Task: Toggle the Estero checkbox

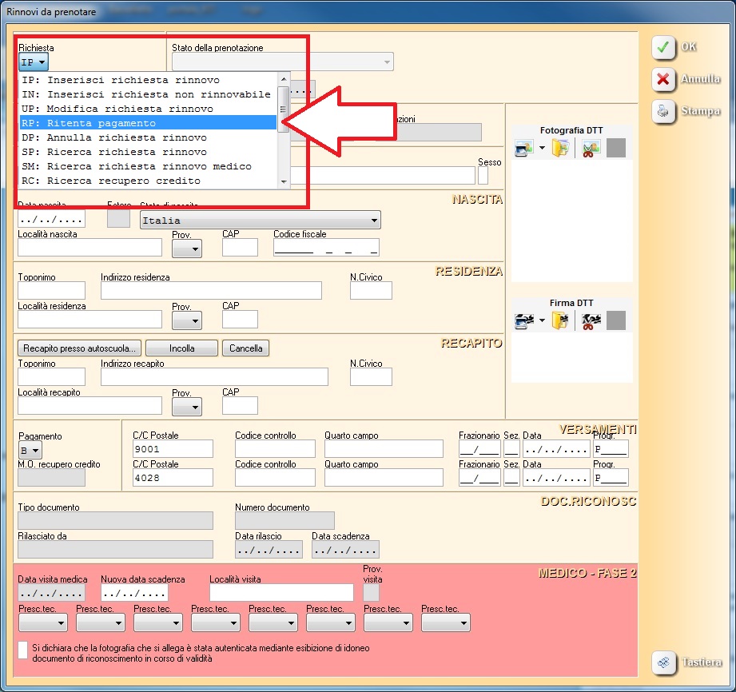Action: tap(118, 217)
